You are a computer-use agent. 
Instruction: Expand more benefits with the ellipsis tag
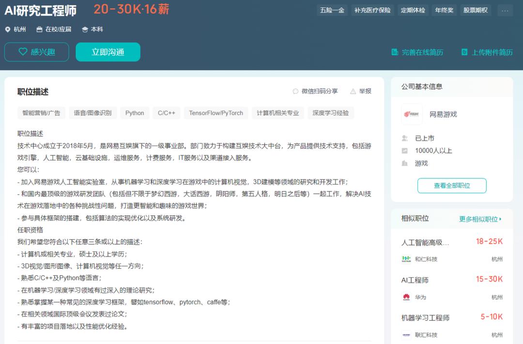(505, 10)
